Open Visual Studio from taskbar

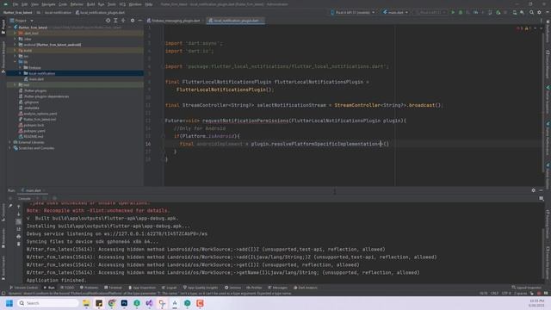[149, 303]
